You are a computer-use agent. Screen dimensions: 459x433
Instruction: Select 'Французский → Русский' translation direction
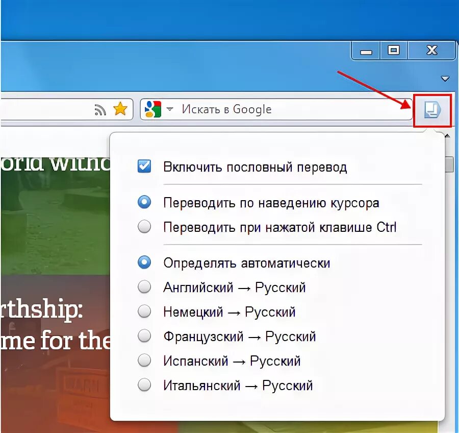click(144, 335)
